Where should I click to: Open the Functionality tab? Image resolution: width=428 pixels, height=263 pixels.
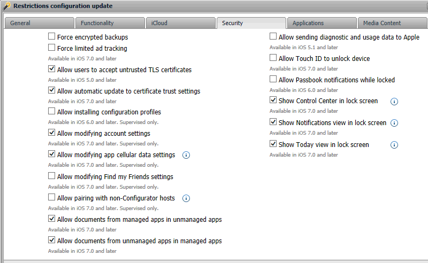pos(110,23)
